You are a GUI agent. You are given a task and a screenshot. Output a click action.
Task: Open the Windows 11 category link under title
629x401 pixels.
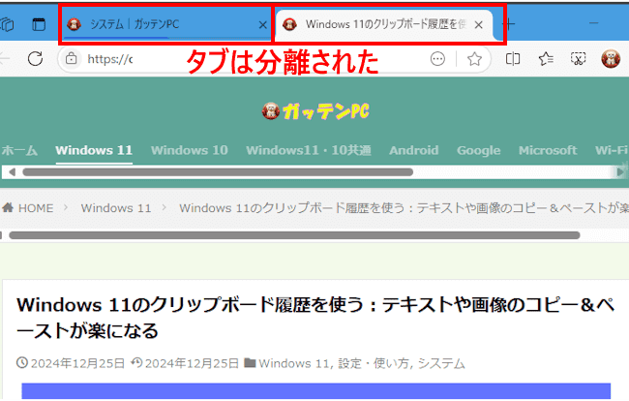[x=294, y=363]
